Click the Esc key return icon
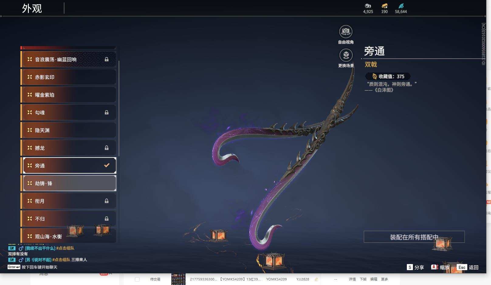 click(462, 267)
